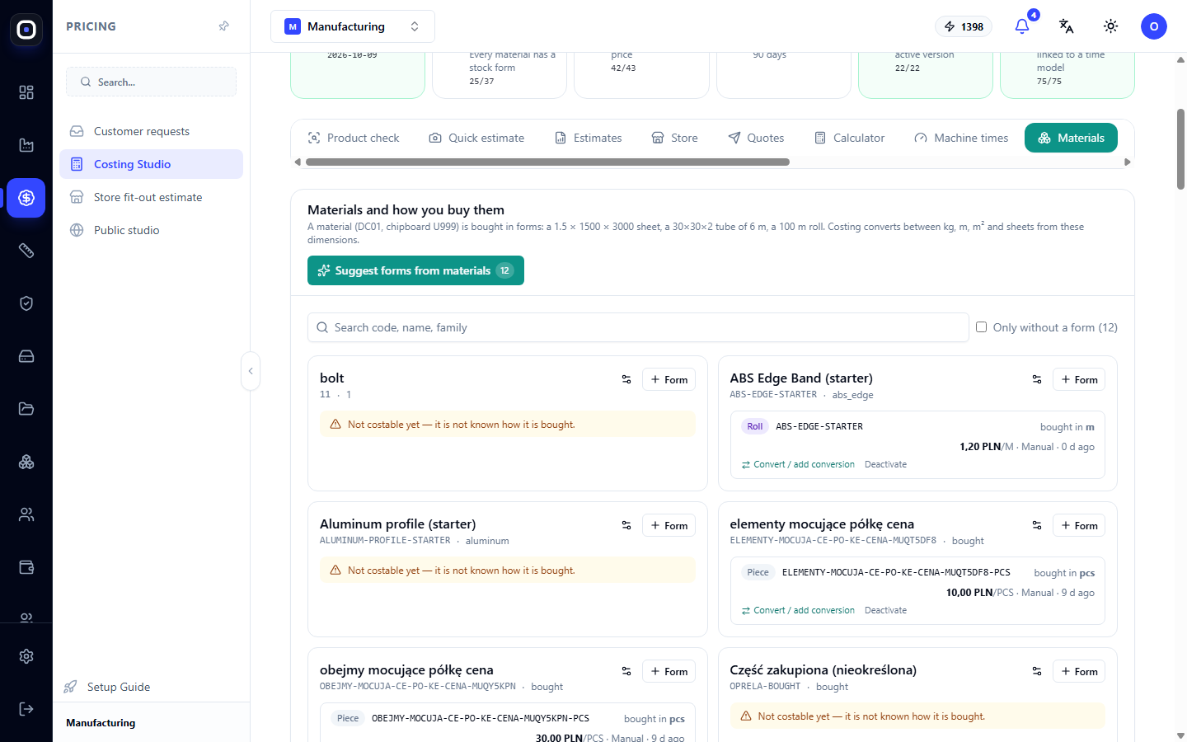The height and width of the screenshot is (742, 1187).
Task: Open the Machine times tab
Action: tap(961, 138)
